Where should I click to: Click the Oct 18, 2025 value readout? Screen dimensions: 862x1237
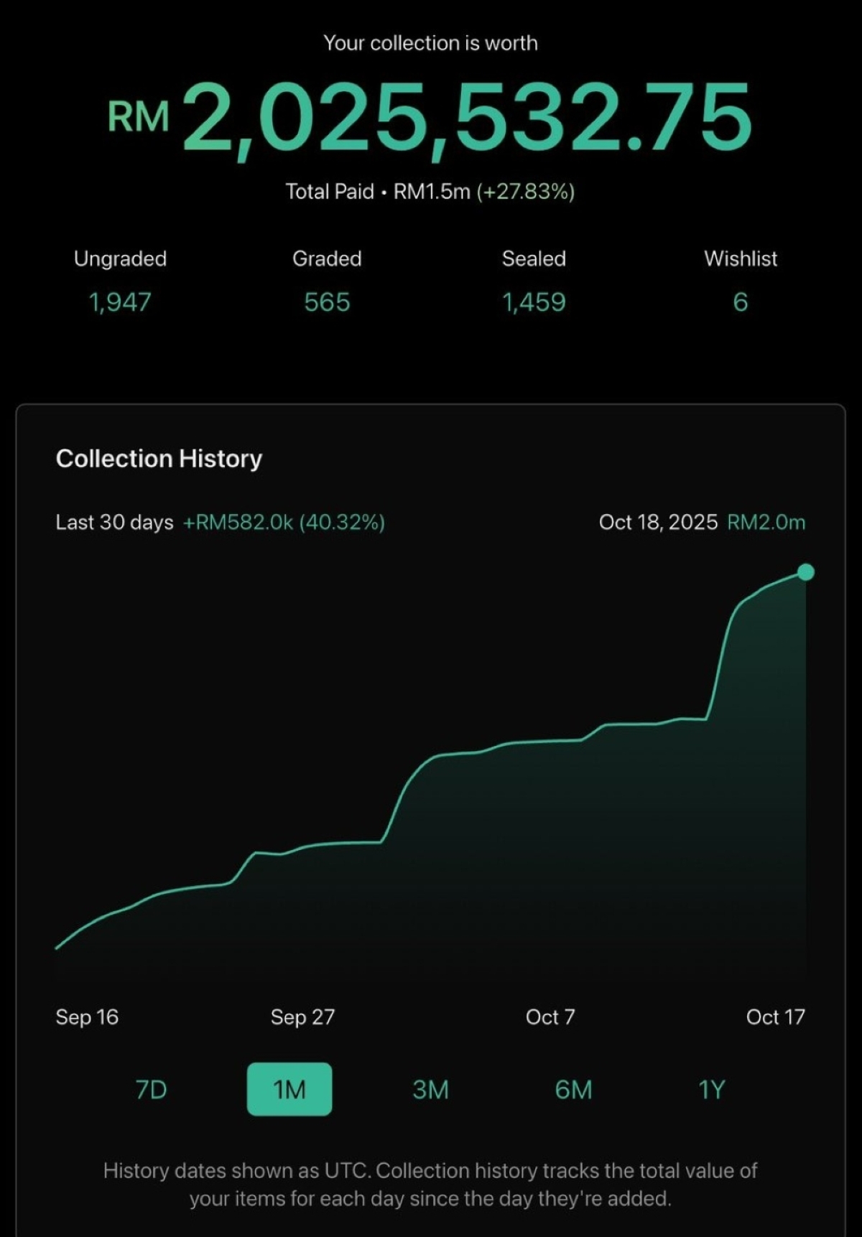pos(702,522)
